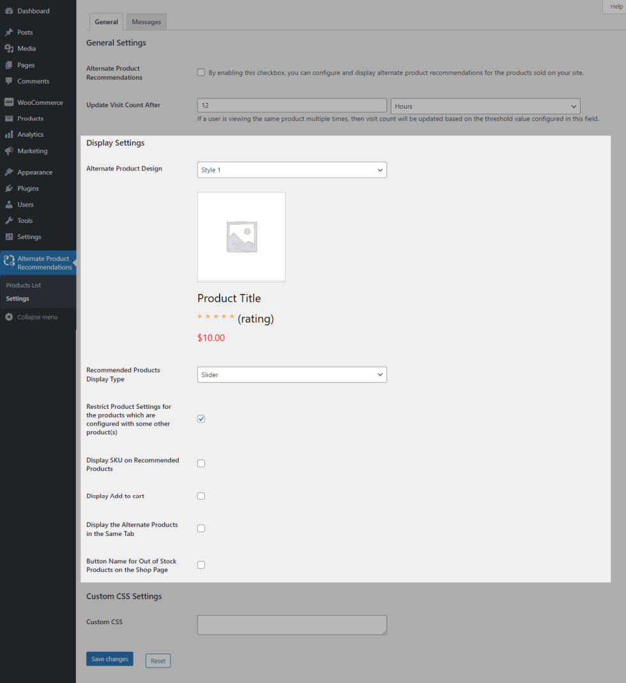Click the Collapse menu link

38,317
